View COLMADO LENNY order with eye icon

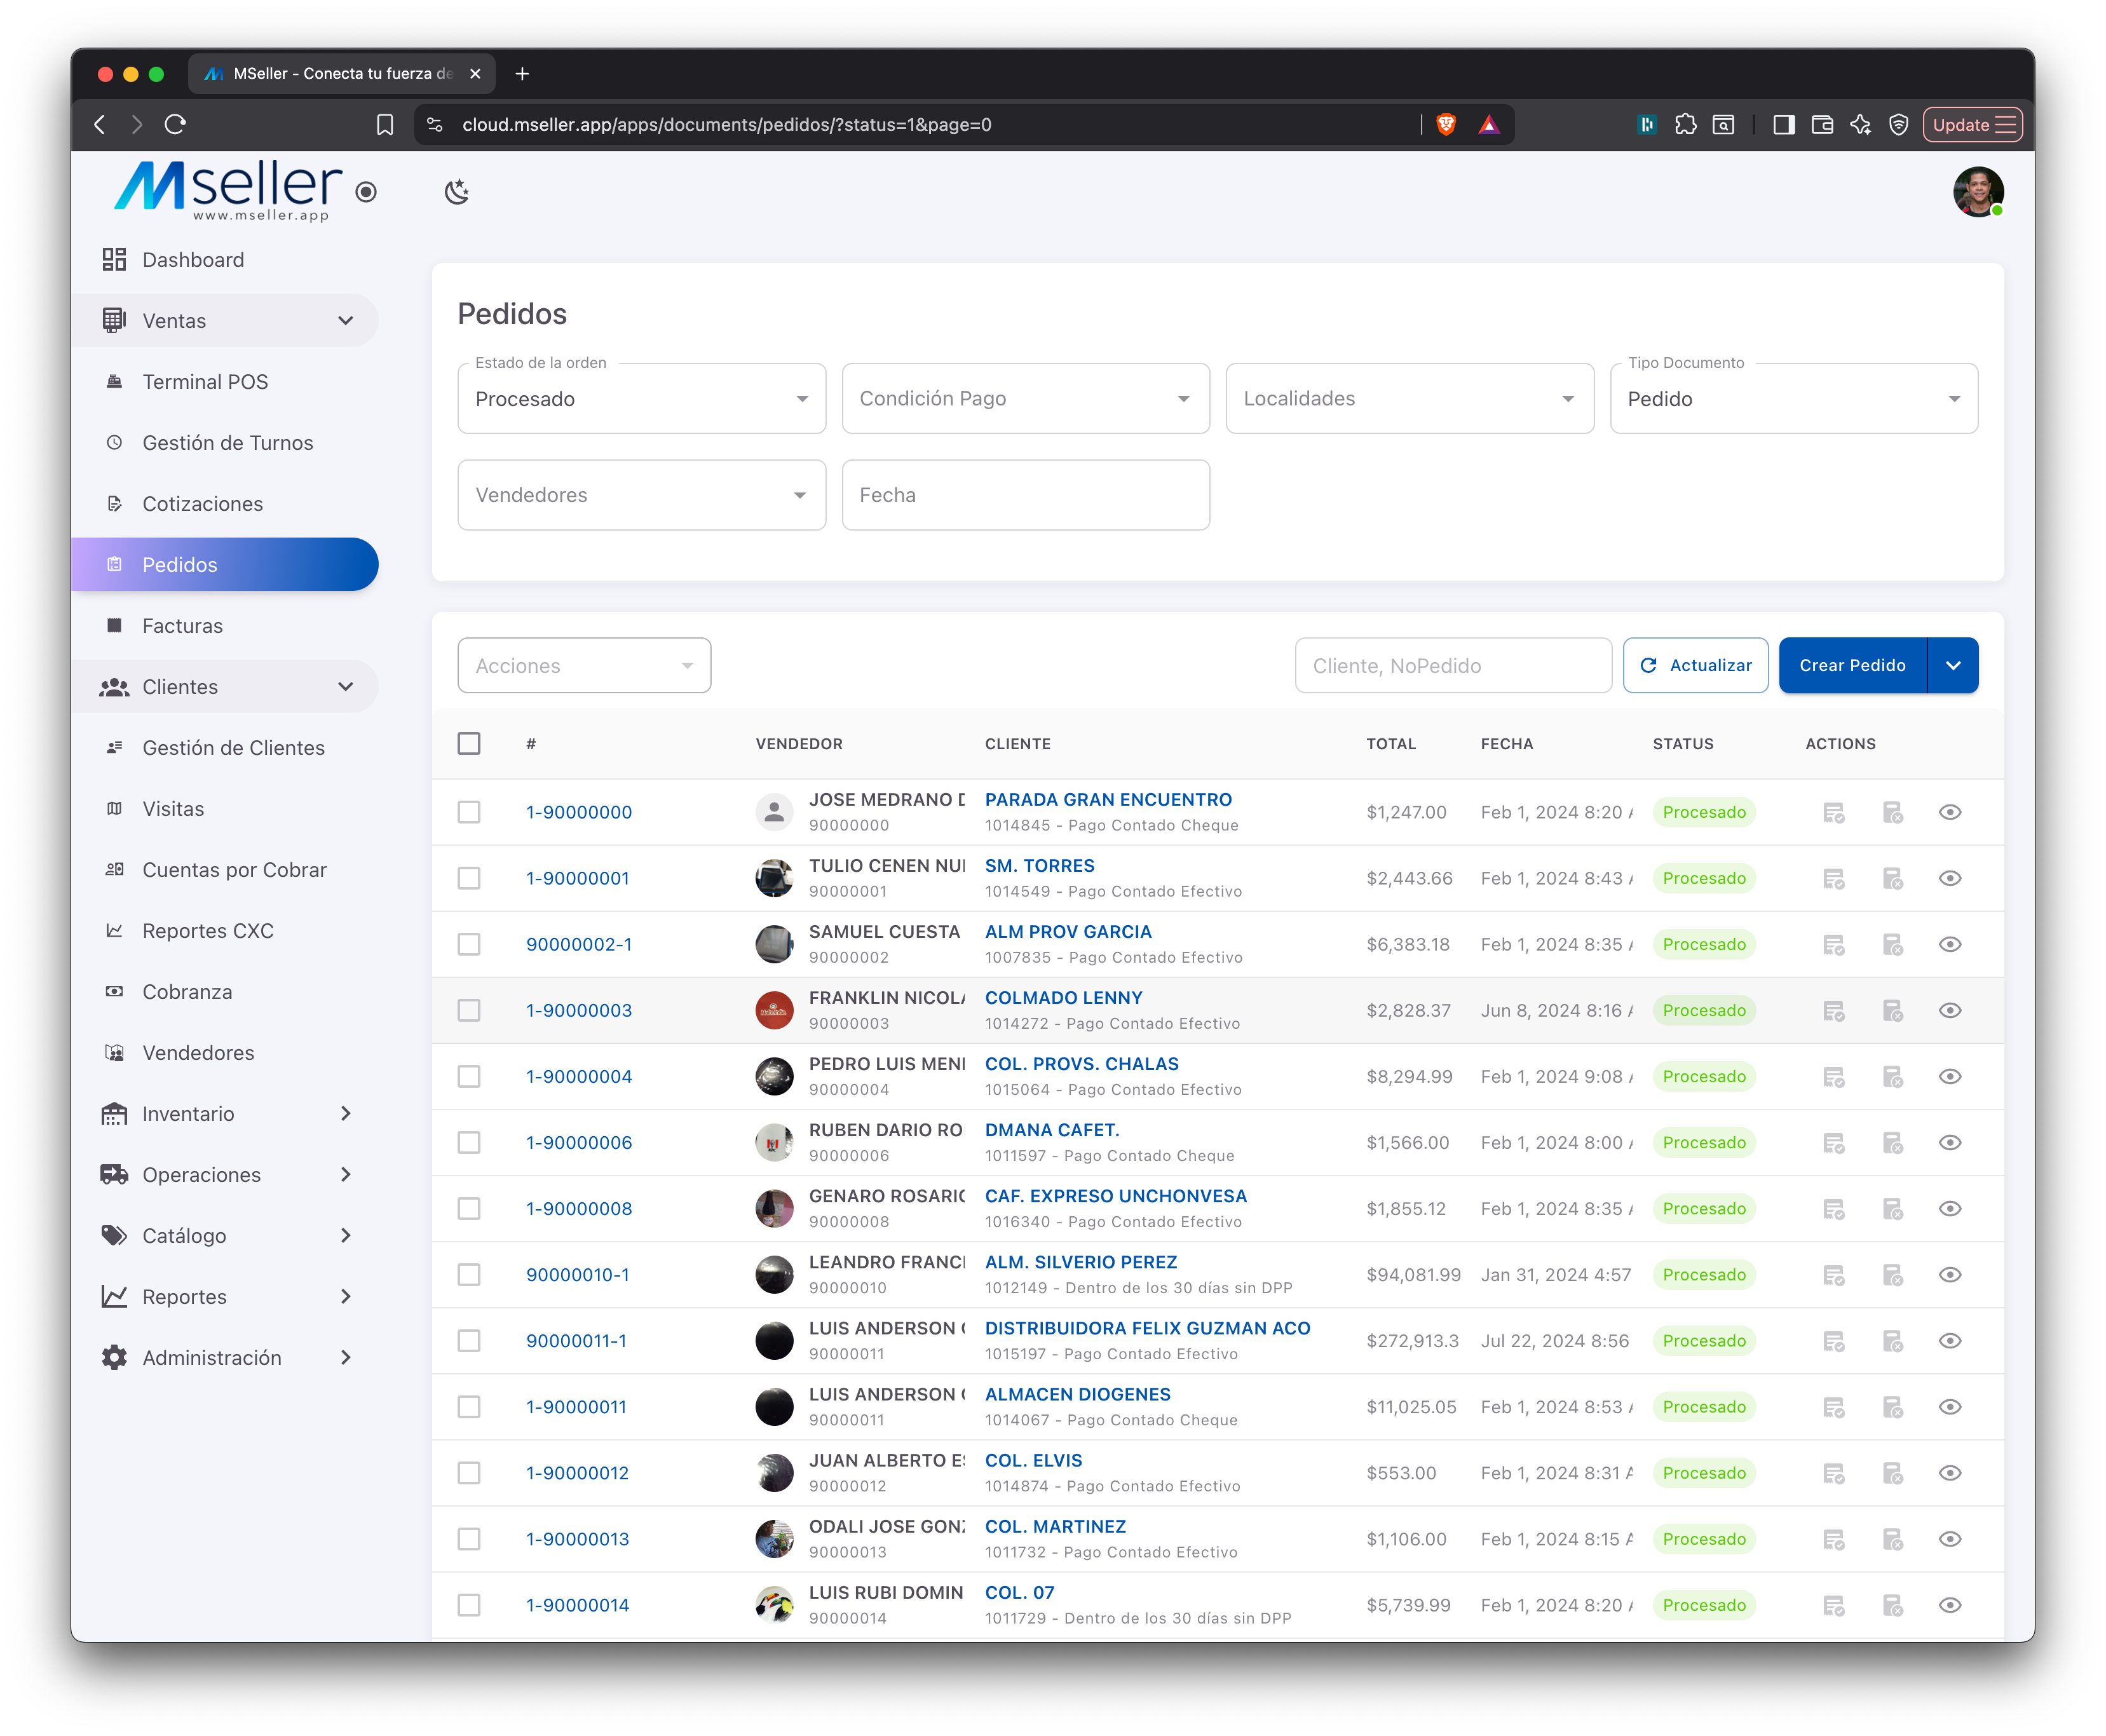tap(1949, 1010)
